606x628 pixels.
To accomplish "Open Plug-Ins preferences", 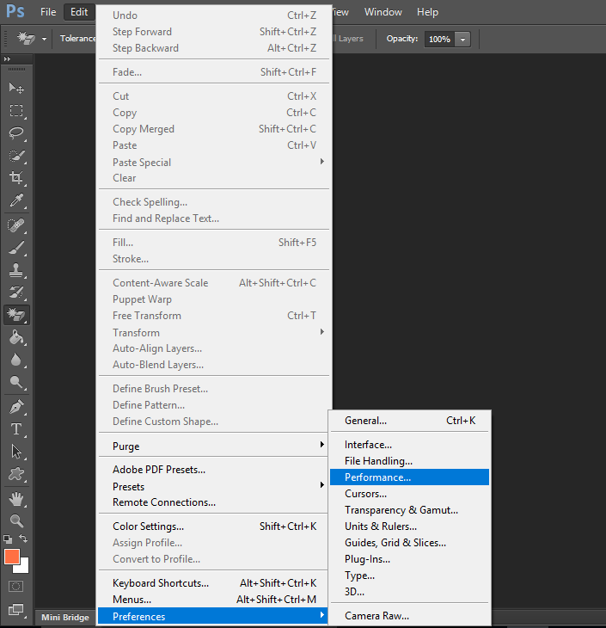I will 409,559.
